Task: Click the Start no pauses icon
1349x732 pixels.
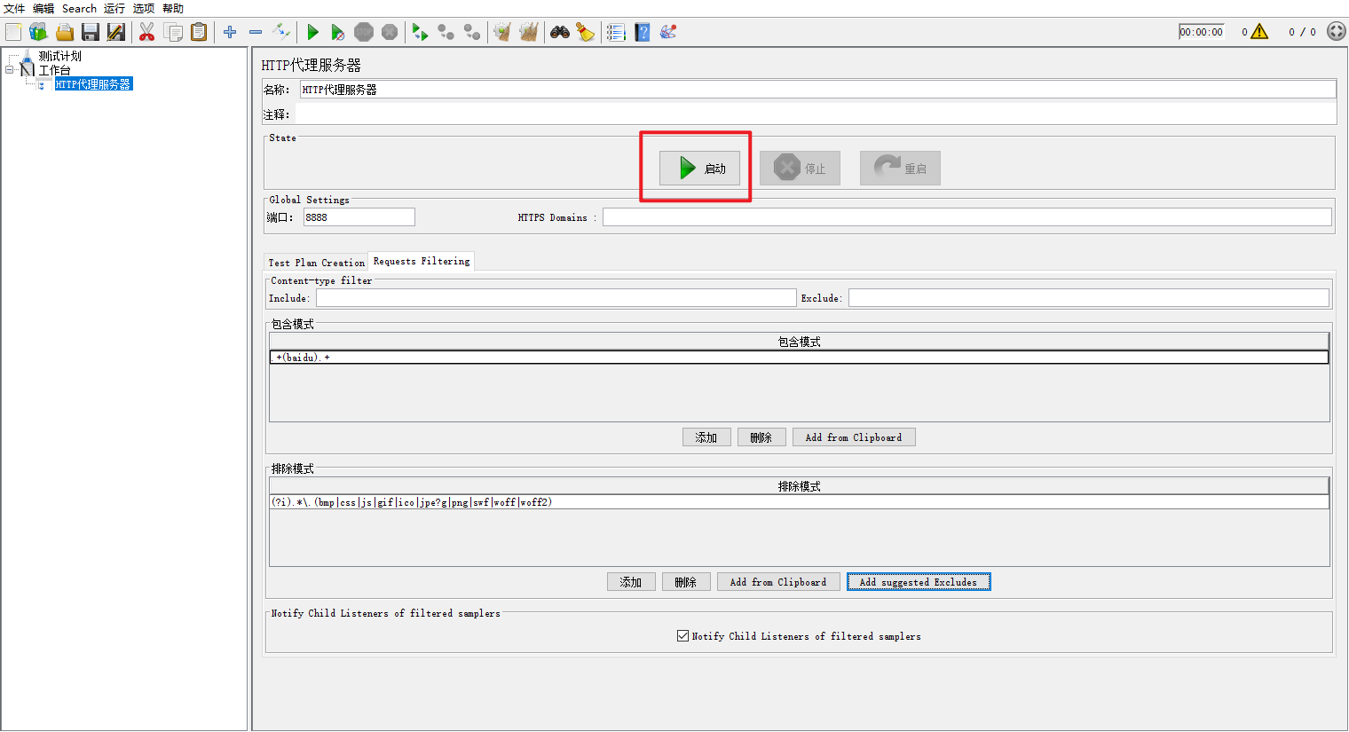Action: coord(338,32)
